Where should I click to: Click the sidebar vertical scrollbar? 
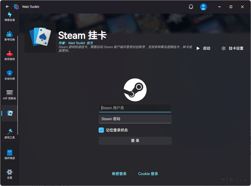[x=17, y=85]
